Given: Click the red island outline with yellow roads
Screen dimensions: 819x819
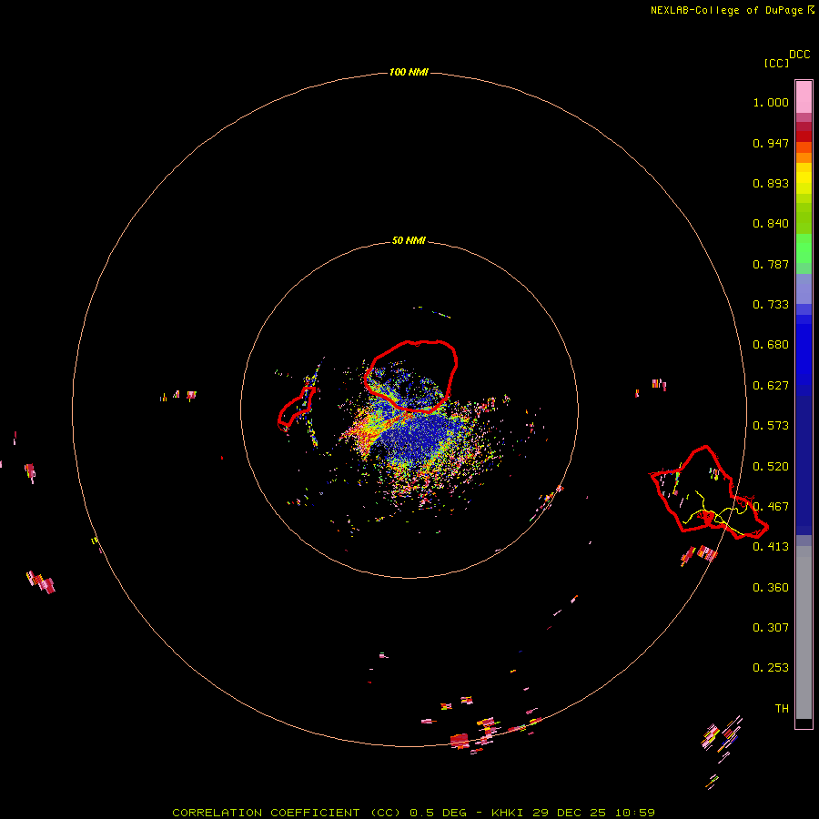Looking at the screenshot, I should [708, 491].
